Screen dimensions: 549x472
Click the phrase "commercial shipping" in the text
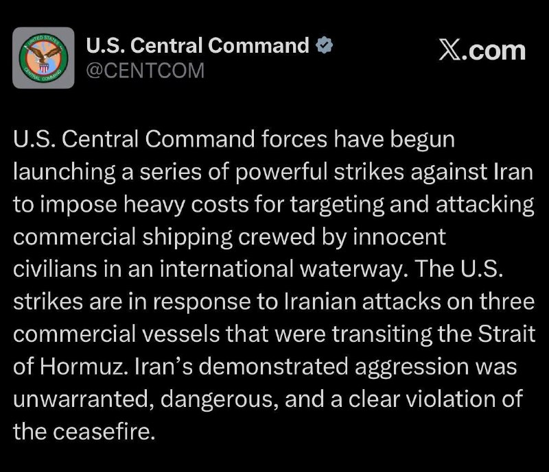click(x=123, y=237)
